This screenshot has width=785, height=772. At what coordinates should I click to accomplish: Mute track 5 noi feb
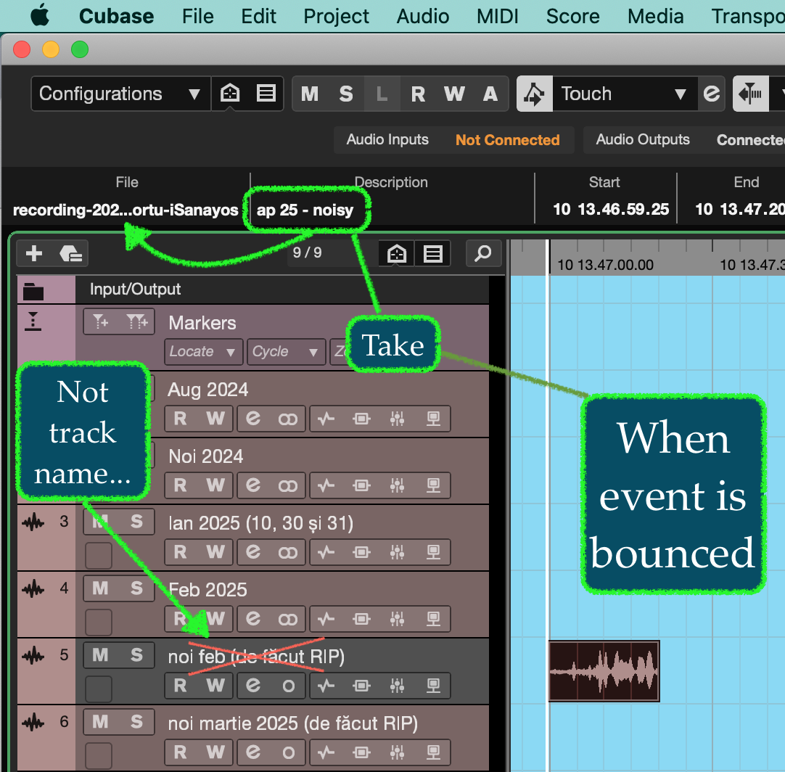coord(101,655)
